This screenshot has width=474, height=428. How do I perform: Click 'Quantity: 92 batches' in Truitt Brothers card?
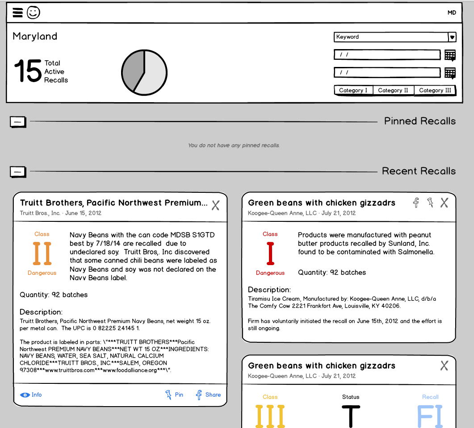click(54, 295)
